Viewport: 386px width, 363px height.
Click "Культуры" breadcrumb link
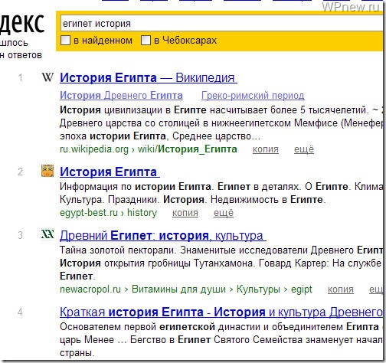tap(258, 289)
